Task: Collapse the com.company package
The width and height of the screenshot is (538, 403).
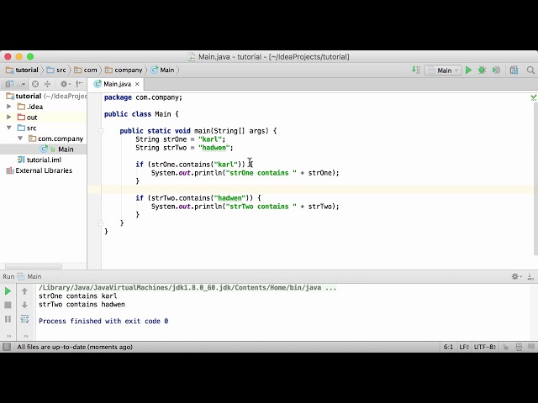Action: point(20,139)
